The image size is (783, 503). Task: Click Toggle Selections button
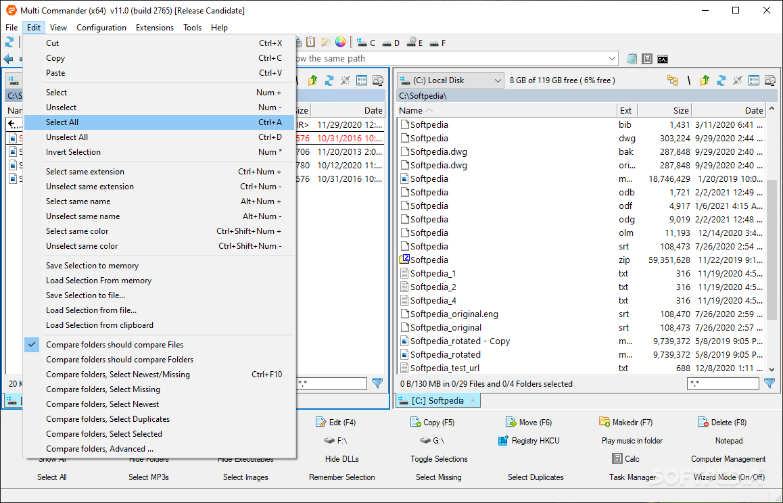click(439, 458)
